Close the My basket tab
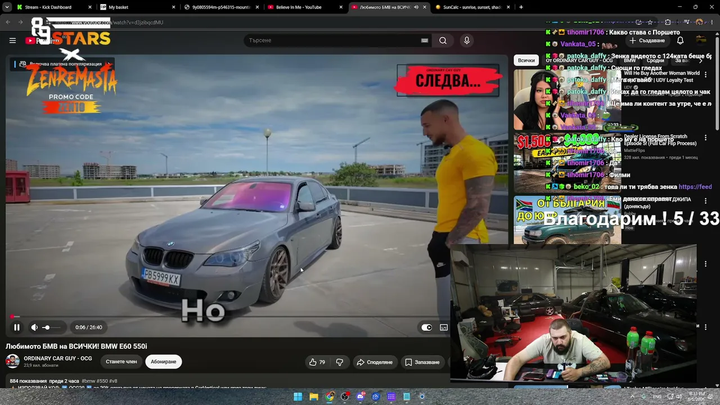The width and height of the screenshot is (720, 405). tap(173, 7)
